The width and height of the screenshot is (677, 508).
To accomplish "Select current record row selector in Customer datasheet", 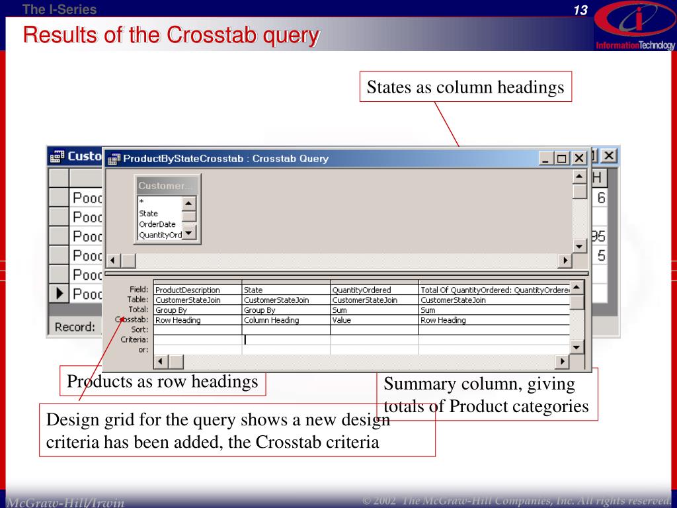I will point(59,293).
